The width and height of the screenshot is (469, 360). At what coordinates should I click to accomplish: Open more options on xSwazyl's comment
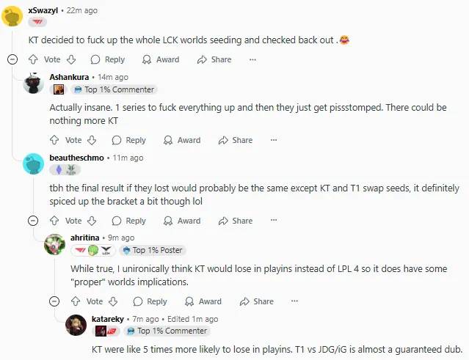pos(253,59)
